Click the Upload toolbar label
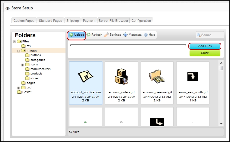Image resolution: width=230 pixels, height=142 pixels. coord(79,35)
